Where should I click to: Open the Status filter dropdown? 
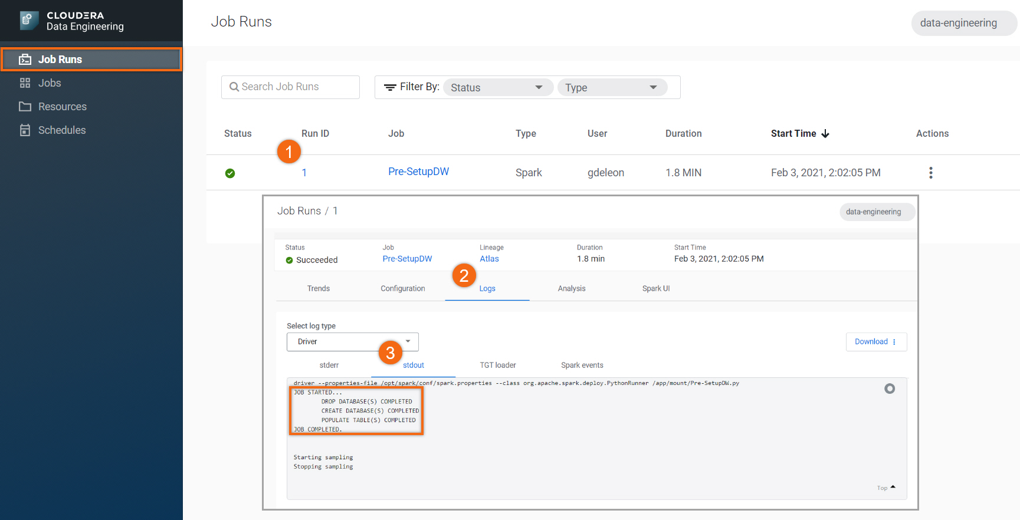(x=498, y=87)
